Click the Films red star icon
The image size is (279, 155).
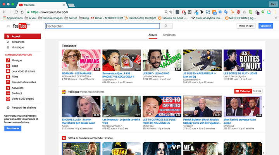click(x=64, y=138)
